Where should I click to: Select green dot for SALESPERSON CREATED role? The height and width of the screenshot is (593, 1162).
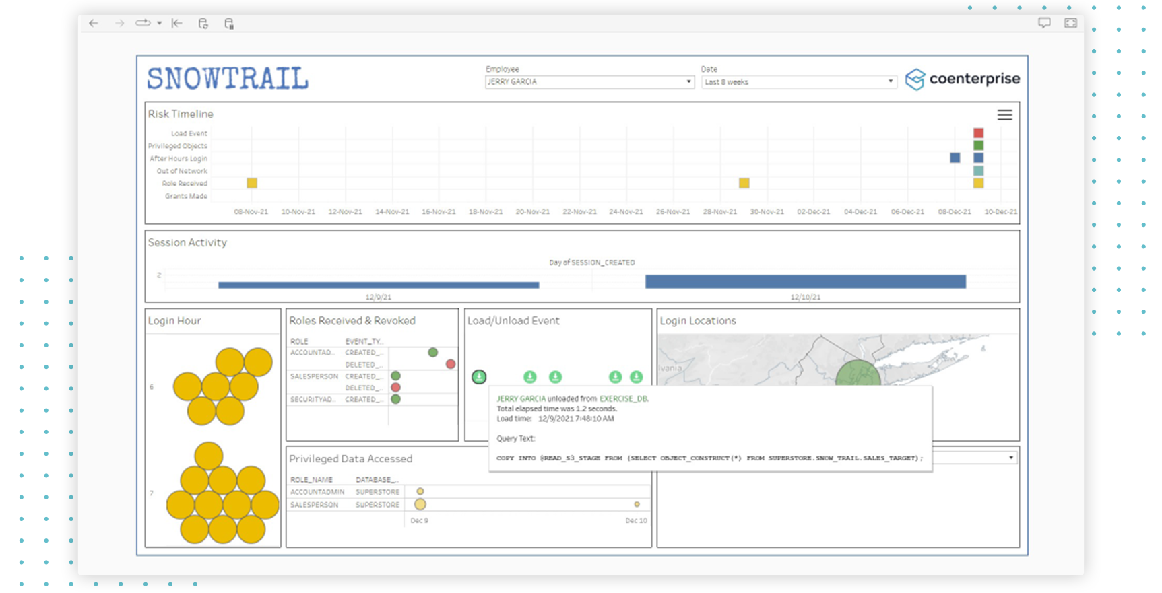[395, 376]
